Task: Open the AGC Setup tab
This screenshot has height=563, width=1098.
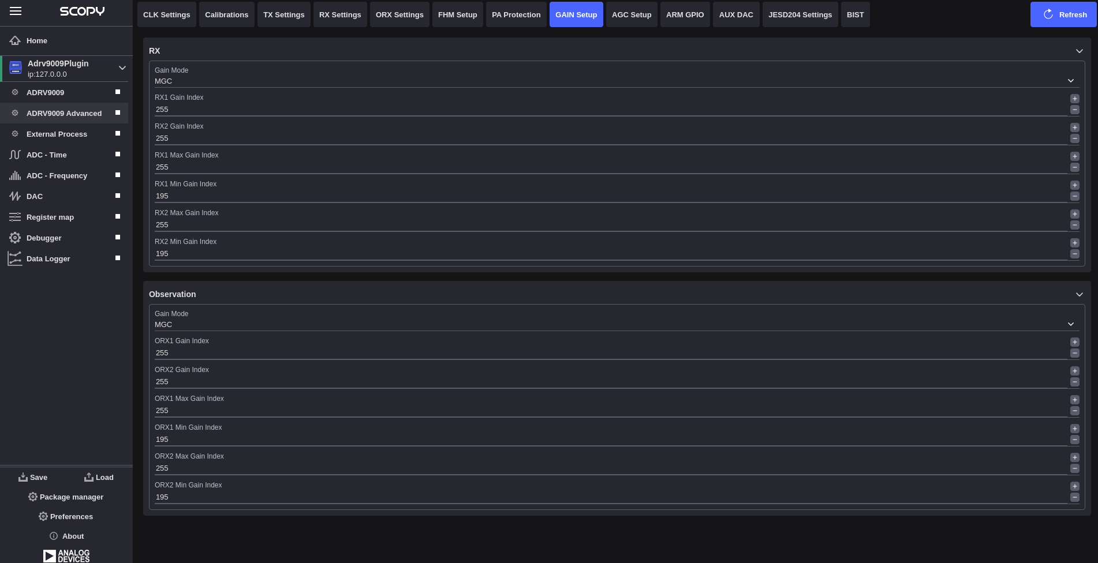Action: [632, 14]
